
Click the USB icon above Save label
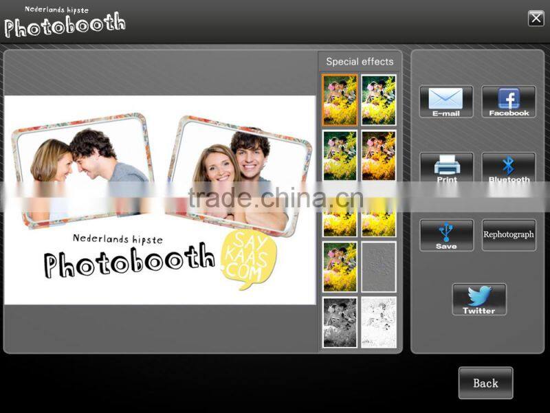pos(446,229)
